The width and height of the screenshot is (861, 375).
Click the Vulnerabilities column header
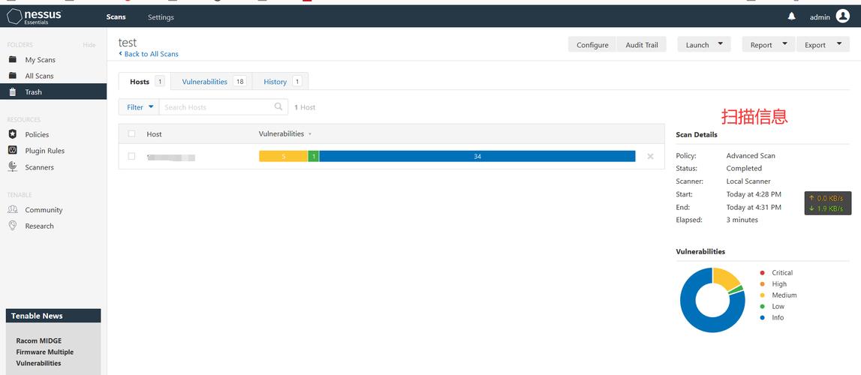pos(281,133)
